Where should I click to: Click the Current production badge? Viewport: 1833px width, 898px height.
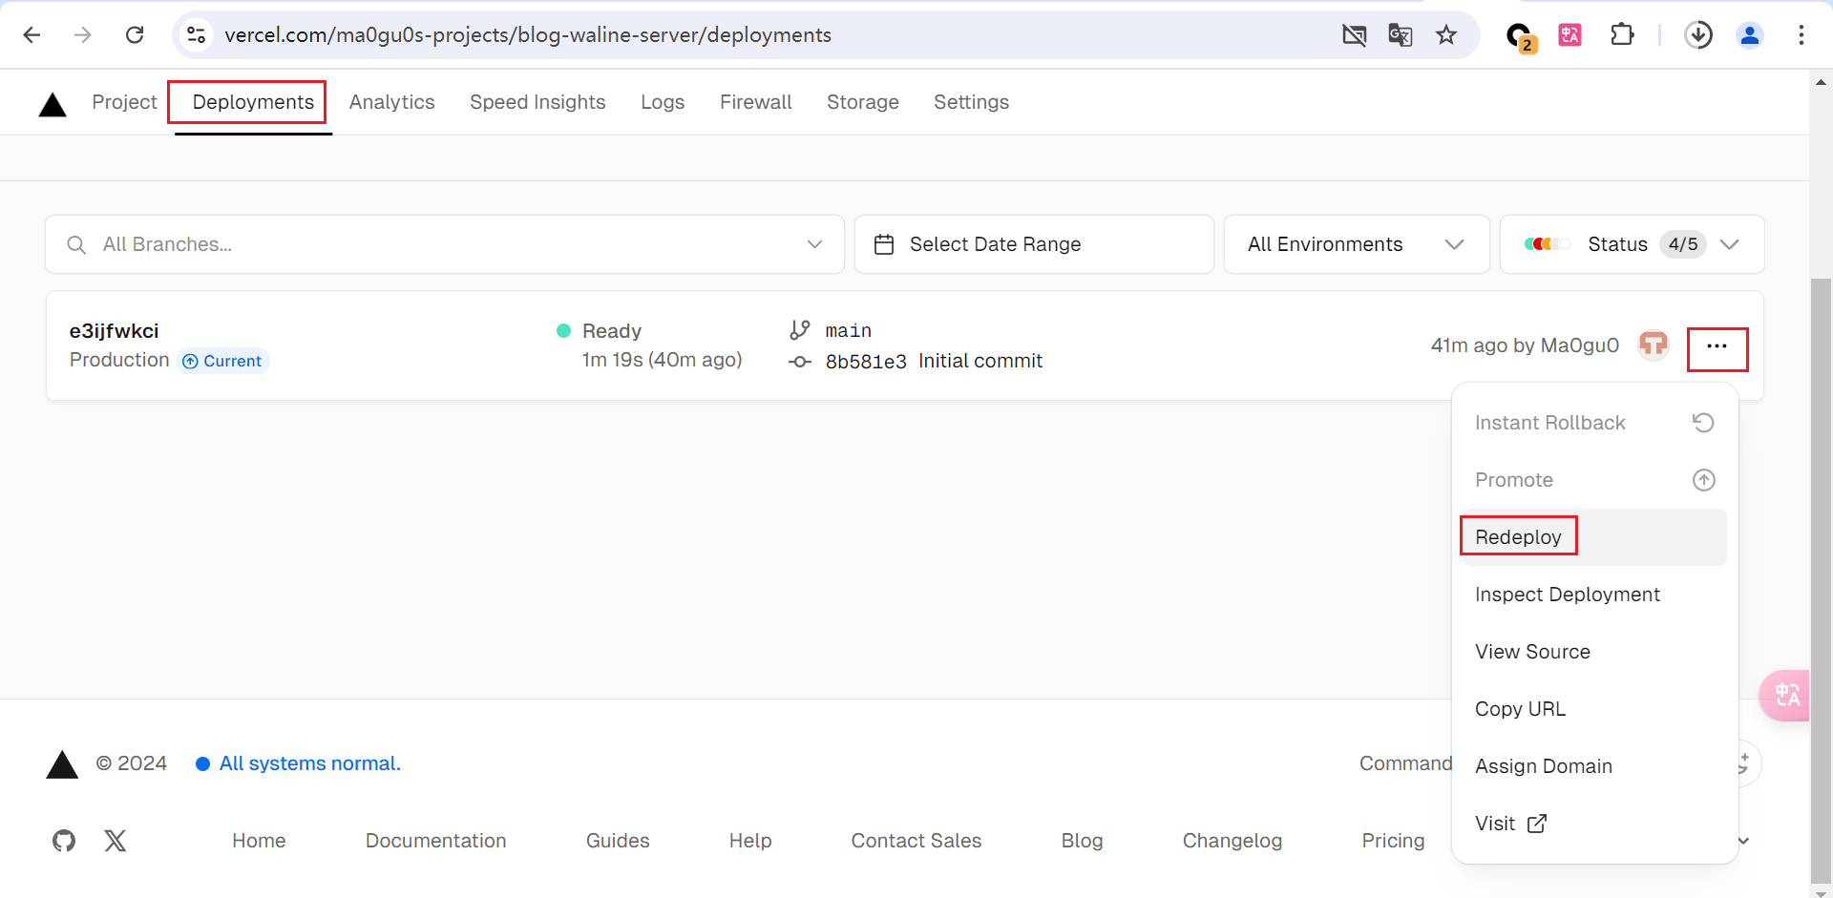click(222, 361)
